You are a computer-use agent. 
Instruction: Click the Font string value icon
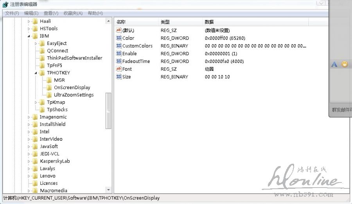(119, 69)
